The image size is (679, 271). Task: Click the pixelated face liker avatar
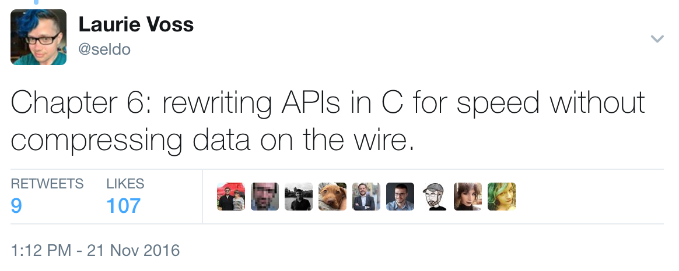coord(265,197)
